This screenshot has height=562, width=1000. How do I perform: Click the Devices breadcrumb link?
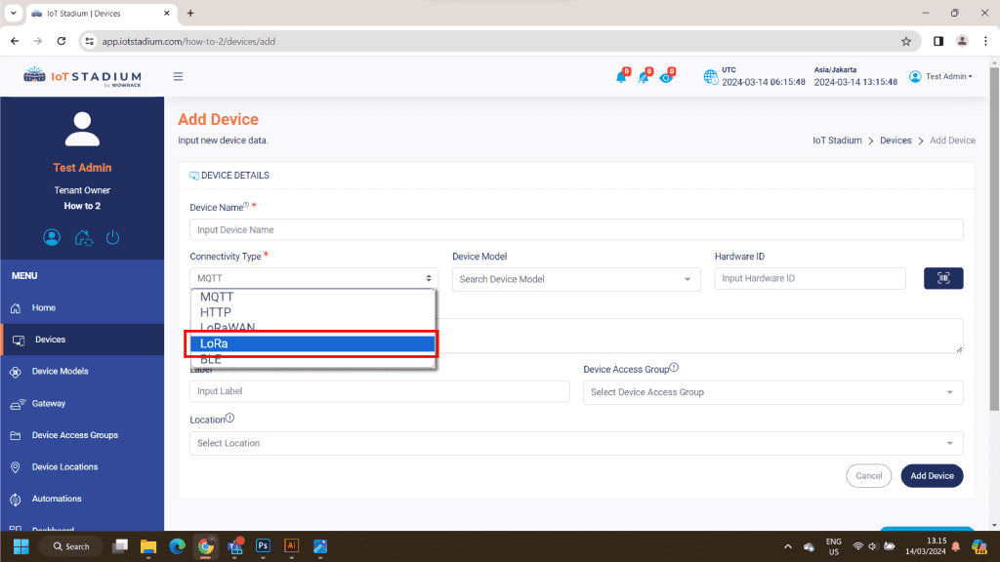point(896,140)
